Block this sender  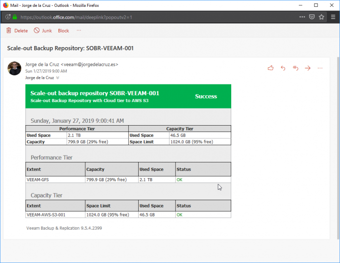tap(63, 30)
